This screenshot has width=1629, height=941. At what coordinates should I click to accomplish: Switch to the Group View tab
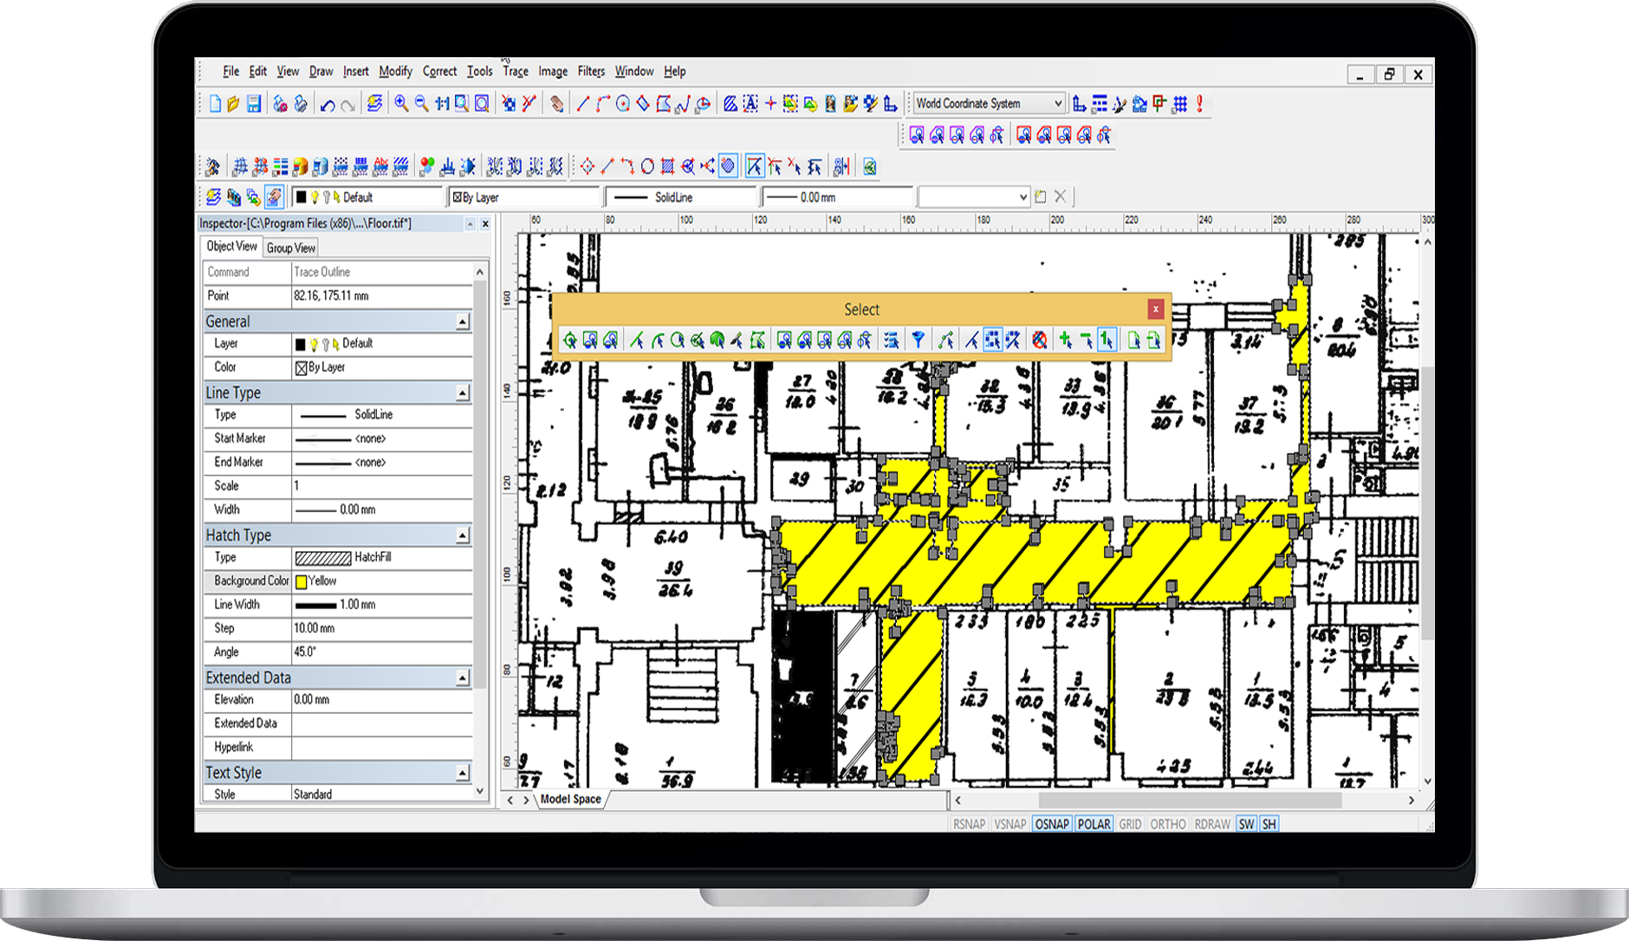click(x=290, y=247)
